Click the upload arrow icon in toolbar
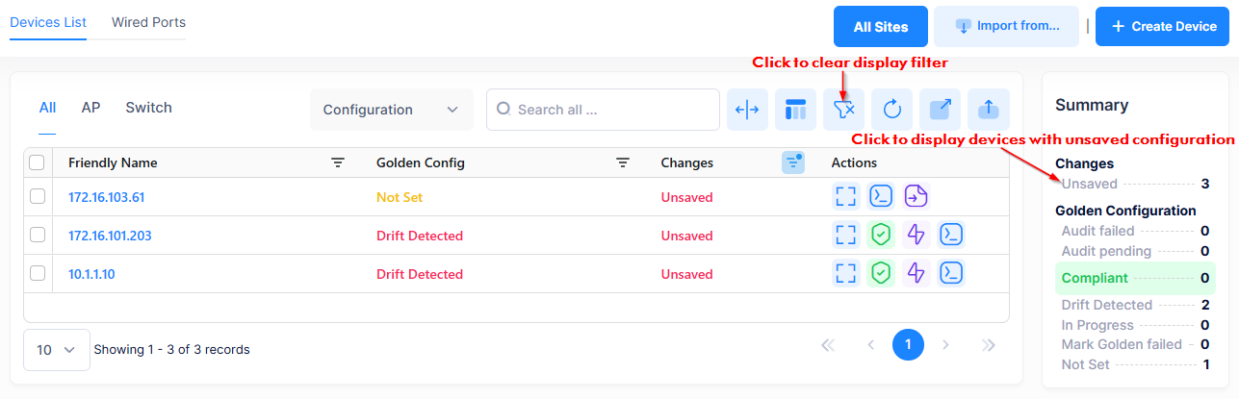The width and height of the screenshot is (1239, 399). [x=988, y=110]
